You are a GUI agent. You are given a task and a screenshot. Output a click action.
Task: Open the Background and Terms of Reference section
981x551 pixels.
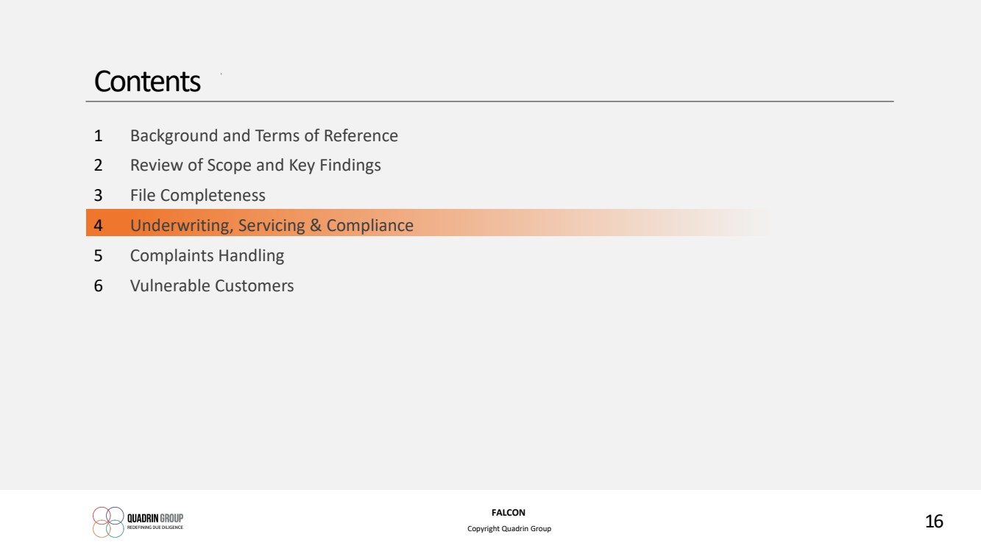click(264, 136)
